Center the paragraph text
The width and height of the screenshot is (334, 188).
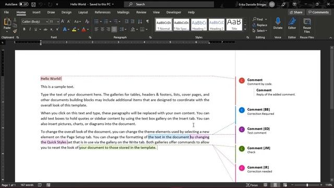pyautogui.click(x=102, y=29)
